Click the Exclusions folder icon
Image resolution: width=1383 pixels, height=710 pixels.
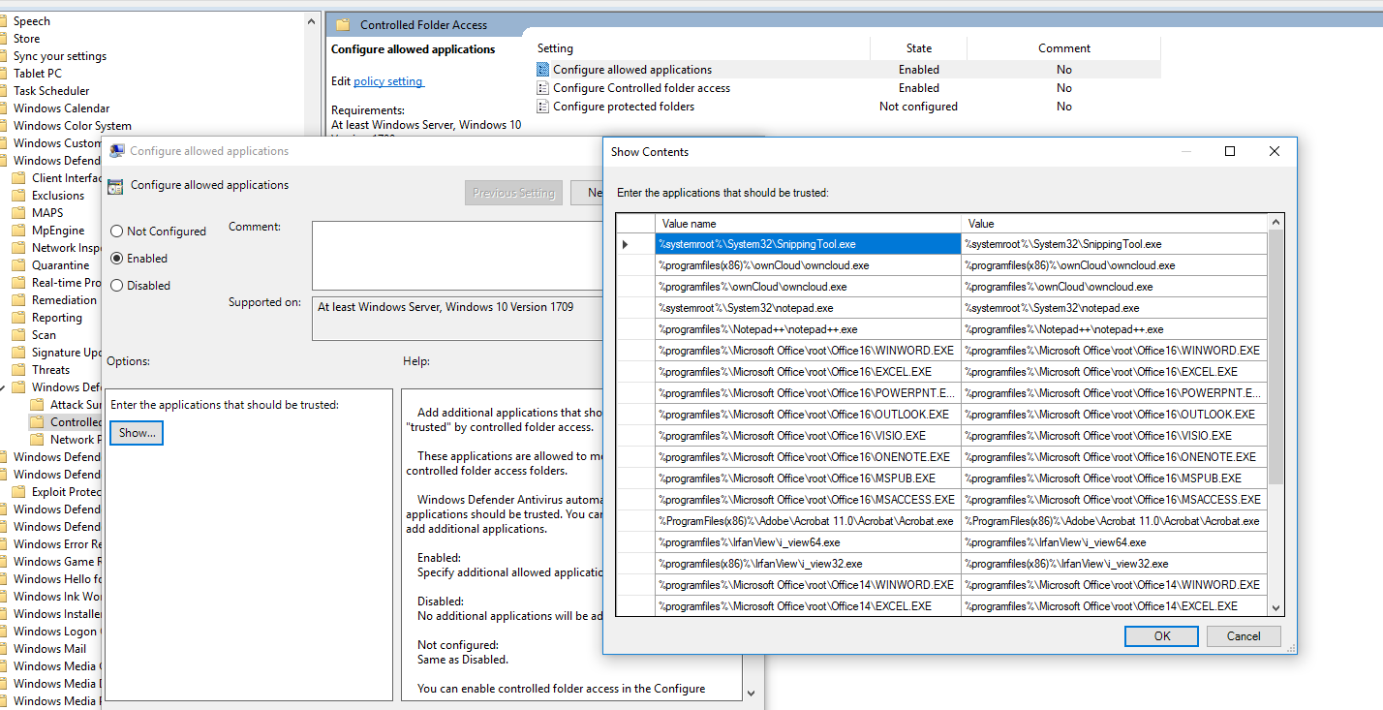click(x=18, y=196)
